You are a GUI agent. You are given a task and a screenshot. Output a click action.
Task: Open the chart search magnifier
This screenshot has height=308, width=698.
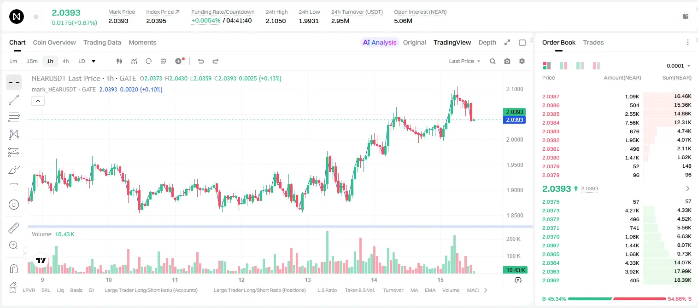493,61
